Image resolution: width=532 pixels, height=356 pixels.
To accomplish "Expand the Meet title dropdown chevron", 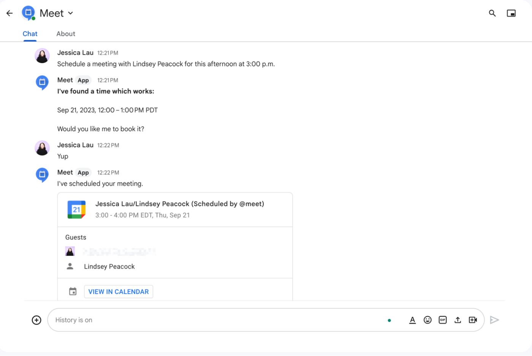I will [x=70, y=13].
